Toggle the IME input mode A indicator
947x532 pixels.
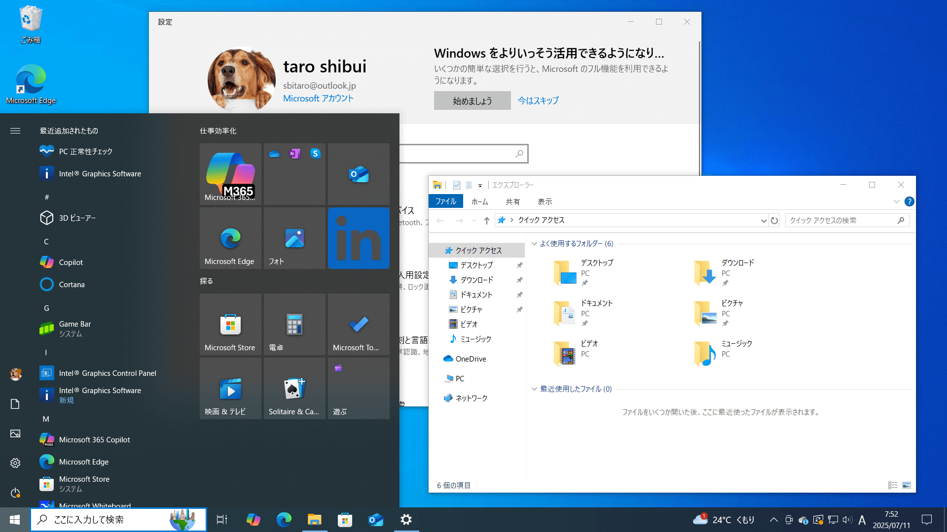[x=862, y=520]
